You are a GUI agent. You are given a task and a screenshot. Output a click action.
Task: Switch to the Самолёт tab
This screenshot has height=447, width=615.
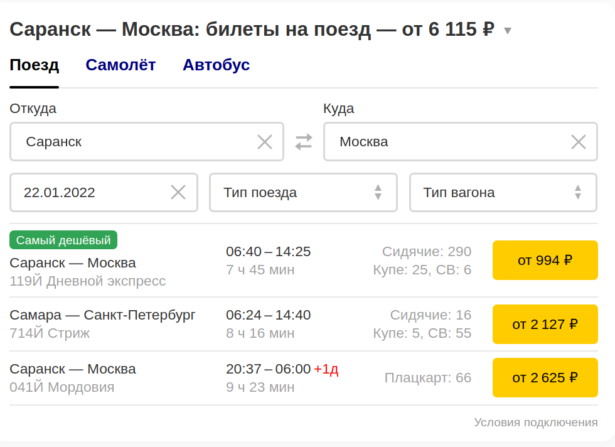120,65
